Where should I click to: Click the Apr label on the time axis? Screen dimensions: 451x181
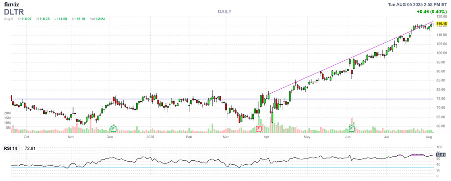(x=267, y=137)
